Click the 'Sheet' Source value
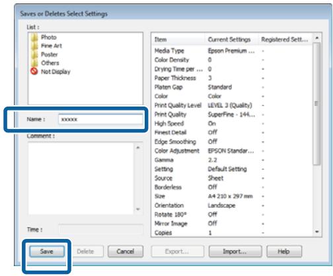The width and height of the screenshot is (333, 276). coord(215,178)
